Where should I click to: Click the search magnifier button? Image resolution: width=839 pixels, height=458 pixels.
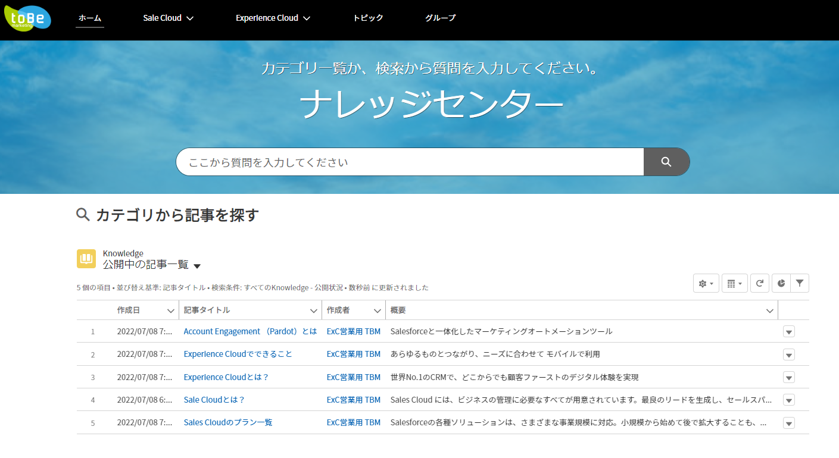[666, 162]
